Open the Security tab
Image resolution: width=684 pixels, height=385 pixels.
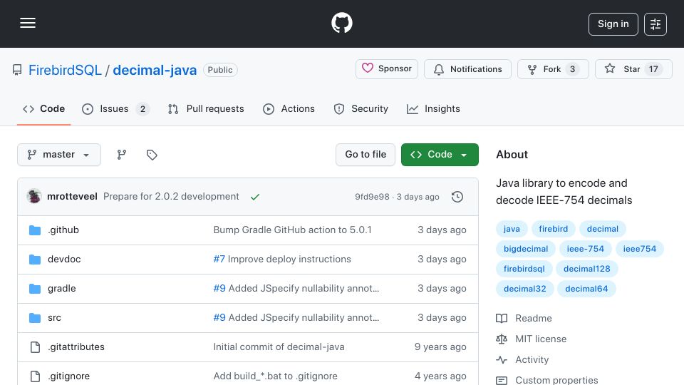click(361, 108)
